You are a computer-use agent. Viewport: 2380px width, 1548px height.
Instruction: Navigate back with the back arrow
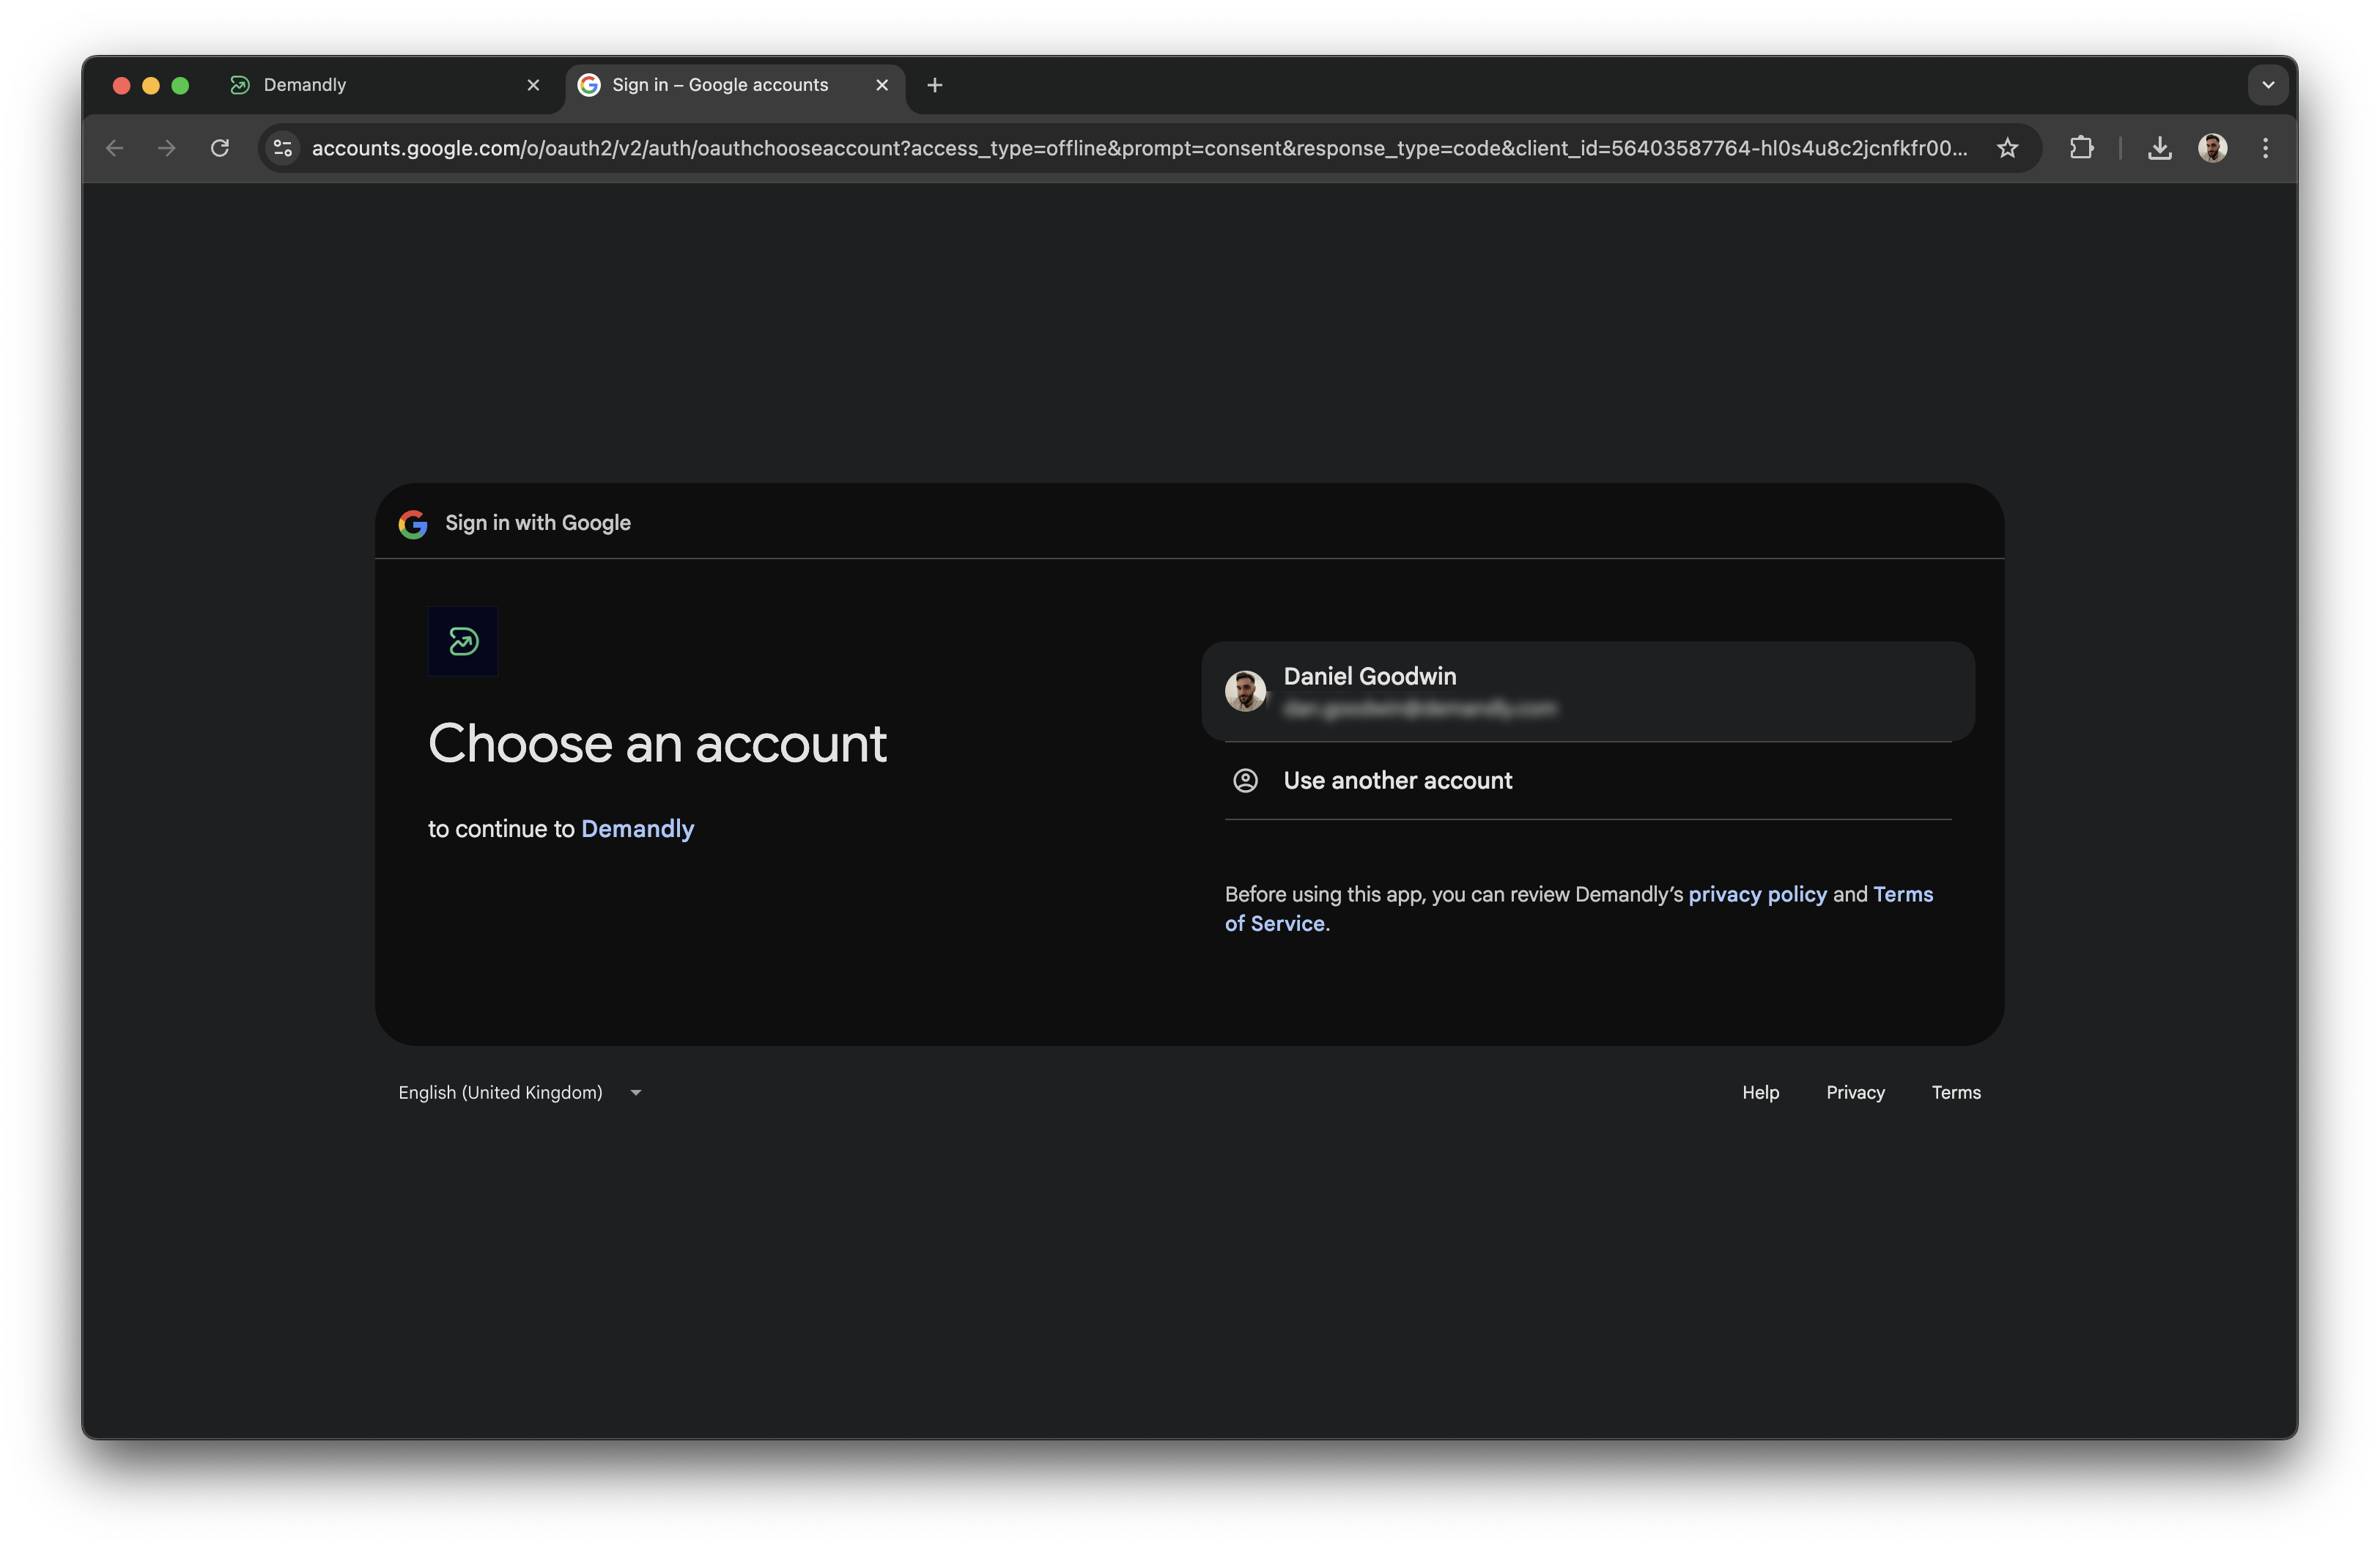pyautogui.click(x=114, y=148)
